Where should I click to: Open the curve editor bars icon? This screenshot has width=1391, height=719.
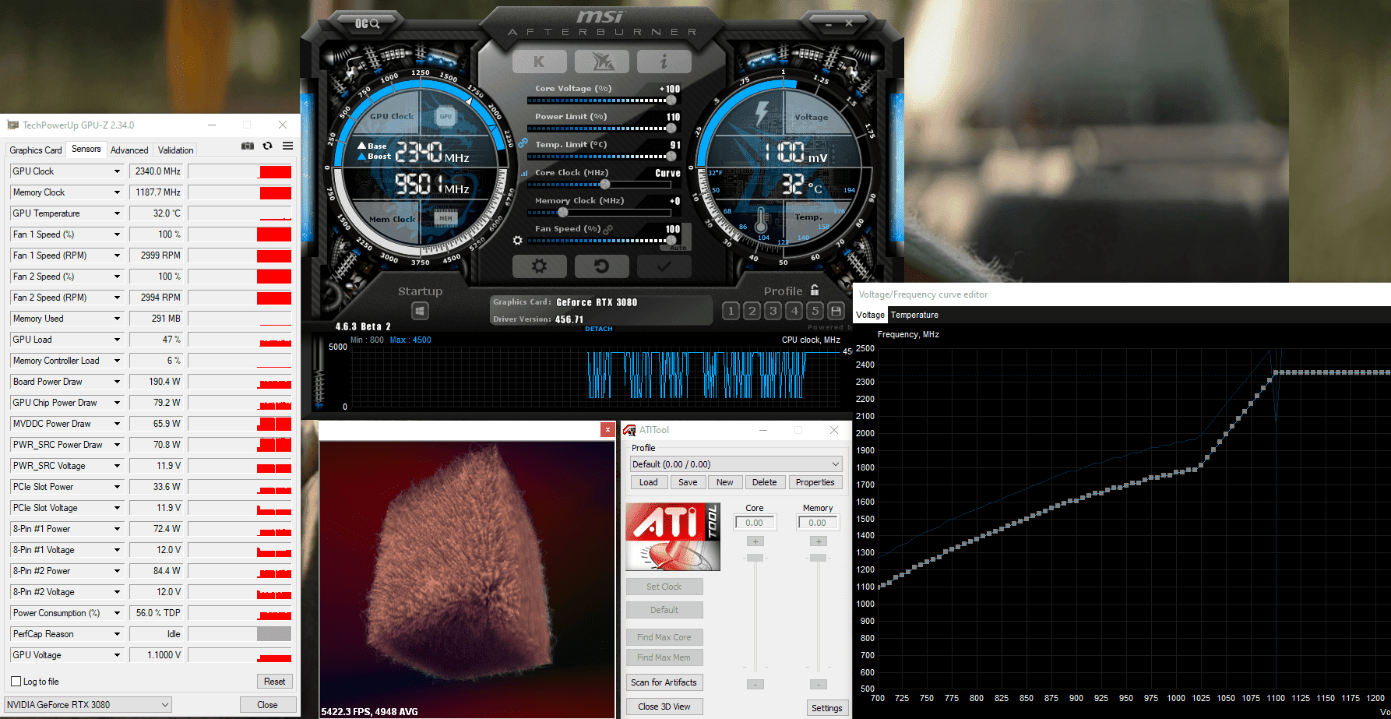click(x=523, y=173)
